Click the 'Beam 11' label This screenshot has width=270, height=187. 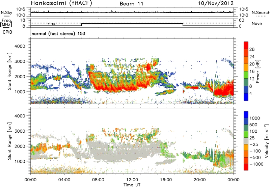[x=132, y=4]
